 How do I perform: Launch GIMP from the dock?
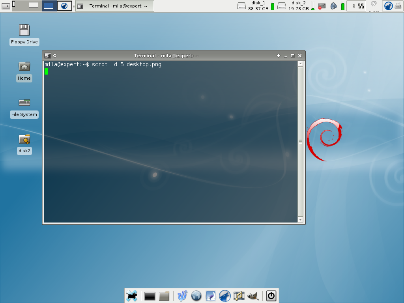point(253,296)
